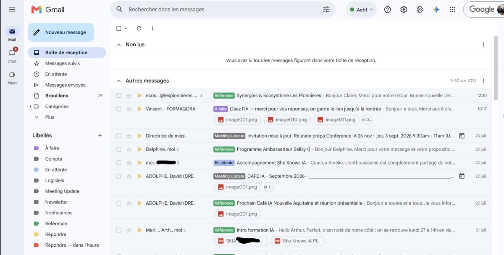
Task: Star the Directrice de missi. email
Action: (x=129, y=136)
